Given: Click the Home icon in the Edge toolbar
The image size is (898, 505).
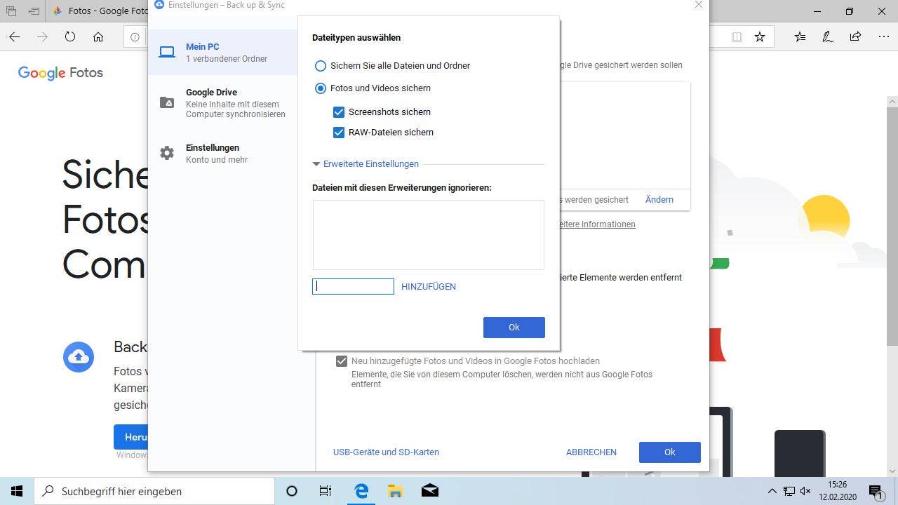Looking at the screenshot, I should (x=98, y=36).
